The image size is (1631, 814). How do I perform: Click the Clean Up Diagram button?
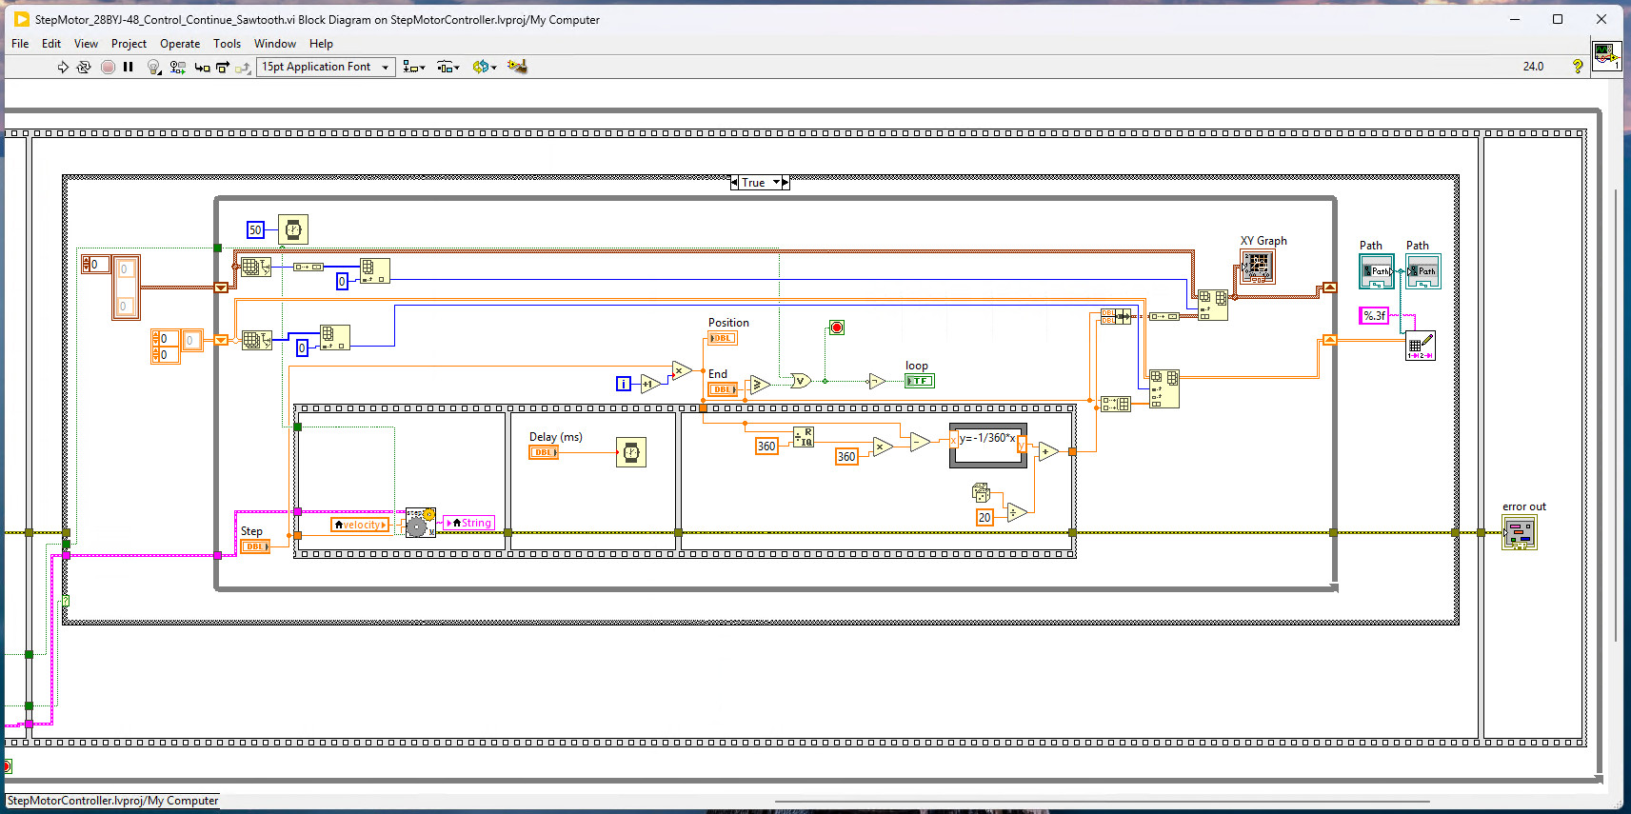tap(517, 67)
